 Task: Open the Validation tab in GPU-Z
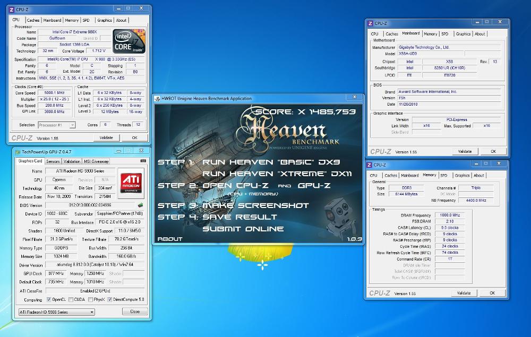72,161
